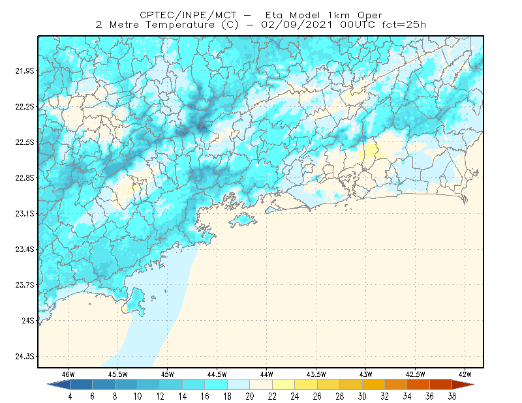
Task: Click the '42.5W' longitude label
Action: [416, 374]
